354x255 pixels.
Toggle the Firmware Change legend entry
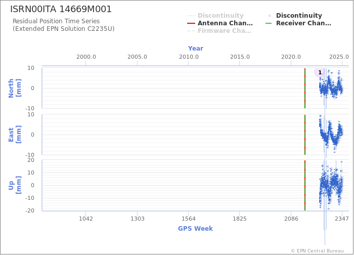pyautogui.click(x=219, y=31)
